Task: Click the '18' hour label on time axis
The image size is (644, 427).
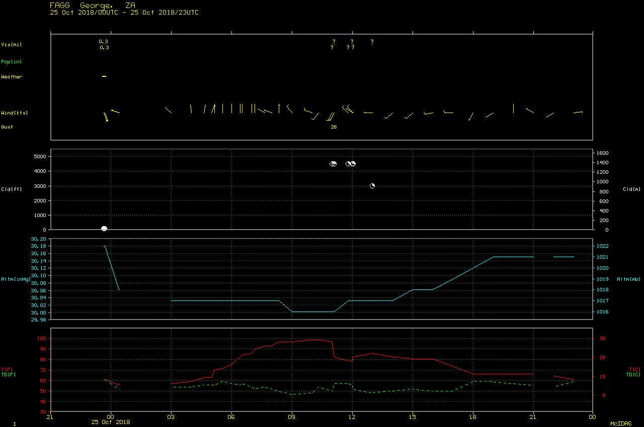Action: tap(473, 416)
